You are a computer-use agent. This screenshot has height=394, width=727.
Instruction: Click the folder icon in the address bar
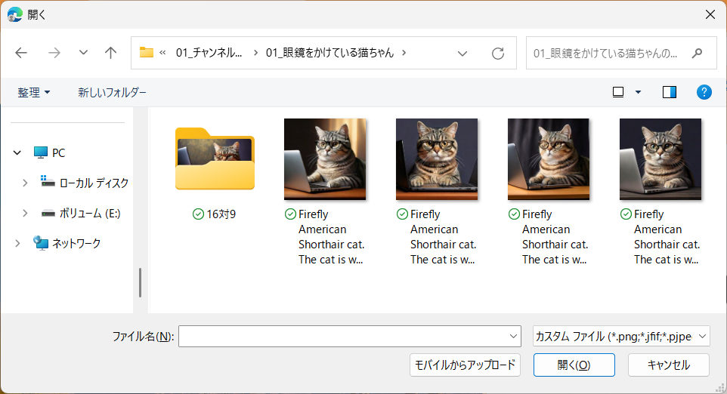point(147,52)
